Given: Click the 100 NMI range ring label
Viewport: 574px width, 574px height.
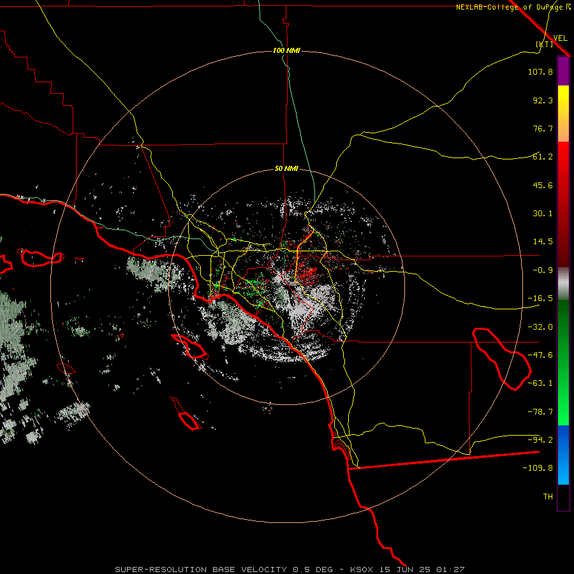Looking at the screenshot, I should tap(286, 50).
